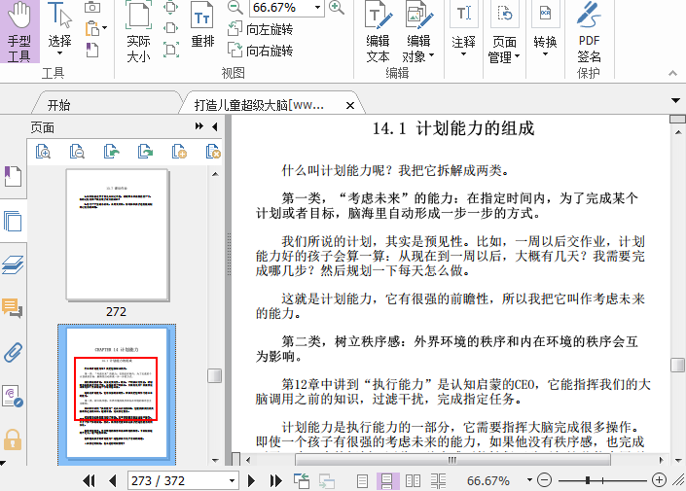This screenshot has height=491, width=686.
Task: Switch to the 开始 tab
Action: point(58,105)
